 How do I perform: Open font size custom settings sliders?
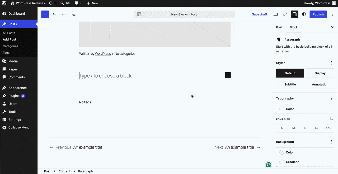point(331,119)
